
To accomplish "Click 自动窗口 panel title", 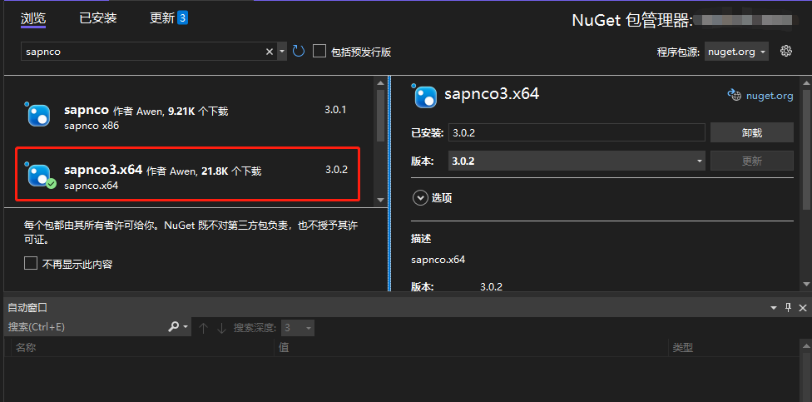I will tap(27, 308).
